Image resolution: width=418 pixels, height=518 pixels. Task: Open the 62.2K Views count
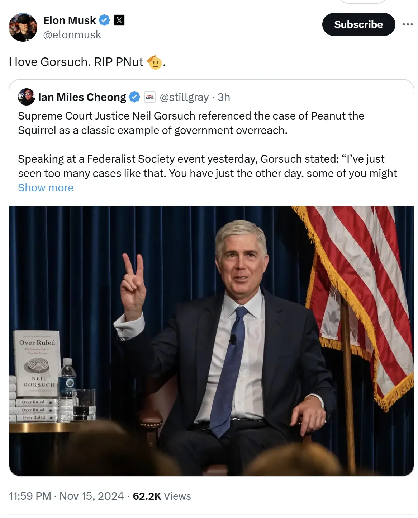(162, 496)
